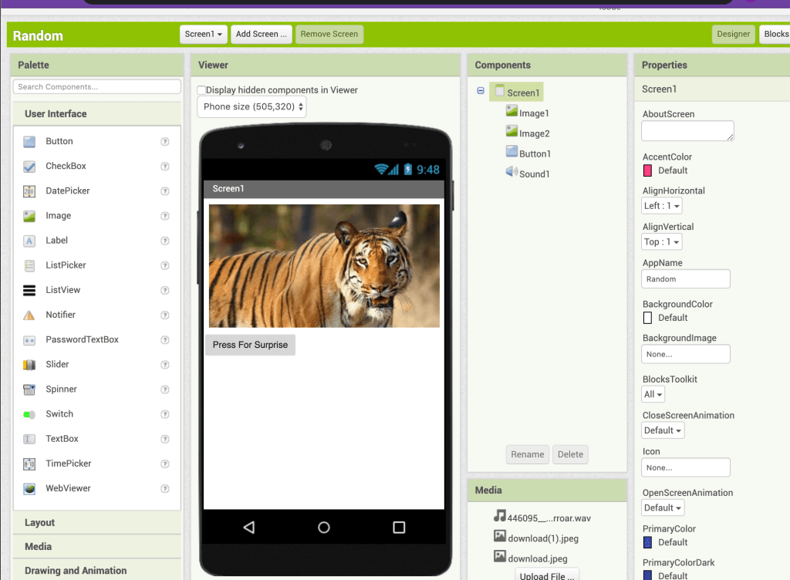Open the Phone size dropdown
The height and width of the screenshot is (580, 790).
point(252,107)
